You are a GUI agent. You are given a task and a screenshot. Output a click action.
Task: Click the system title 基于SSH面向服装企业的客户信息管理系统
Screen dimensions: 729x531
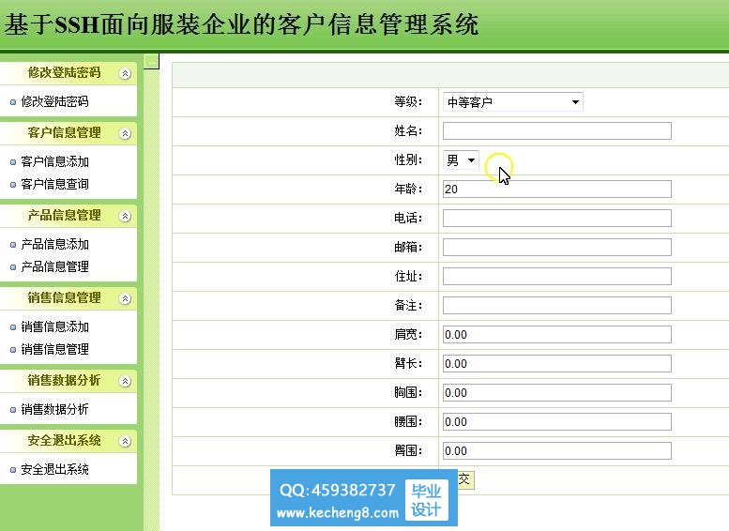tap(241, 24)
